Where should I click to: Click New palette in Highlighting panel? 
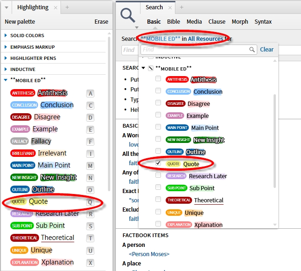pos(20,22)
